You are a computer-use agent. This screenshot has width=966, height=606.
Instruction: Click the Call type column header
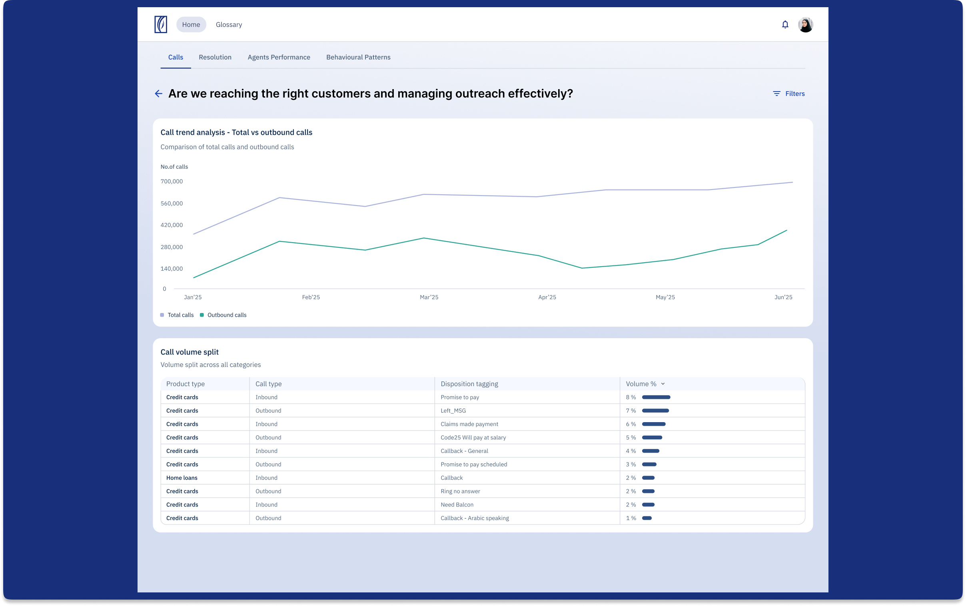coord(269,384)
